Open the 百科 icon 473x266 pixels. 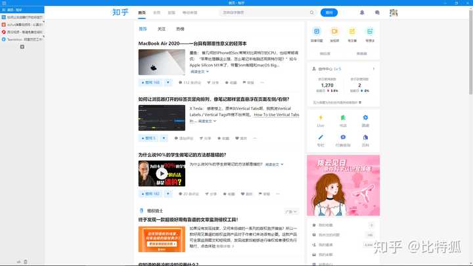(365, 137)
